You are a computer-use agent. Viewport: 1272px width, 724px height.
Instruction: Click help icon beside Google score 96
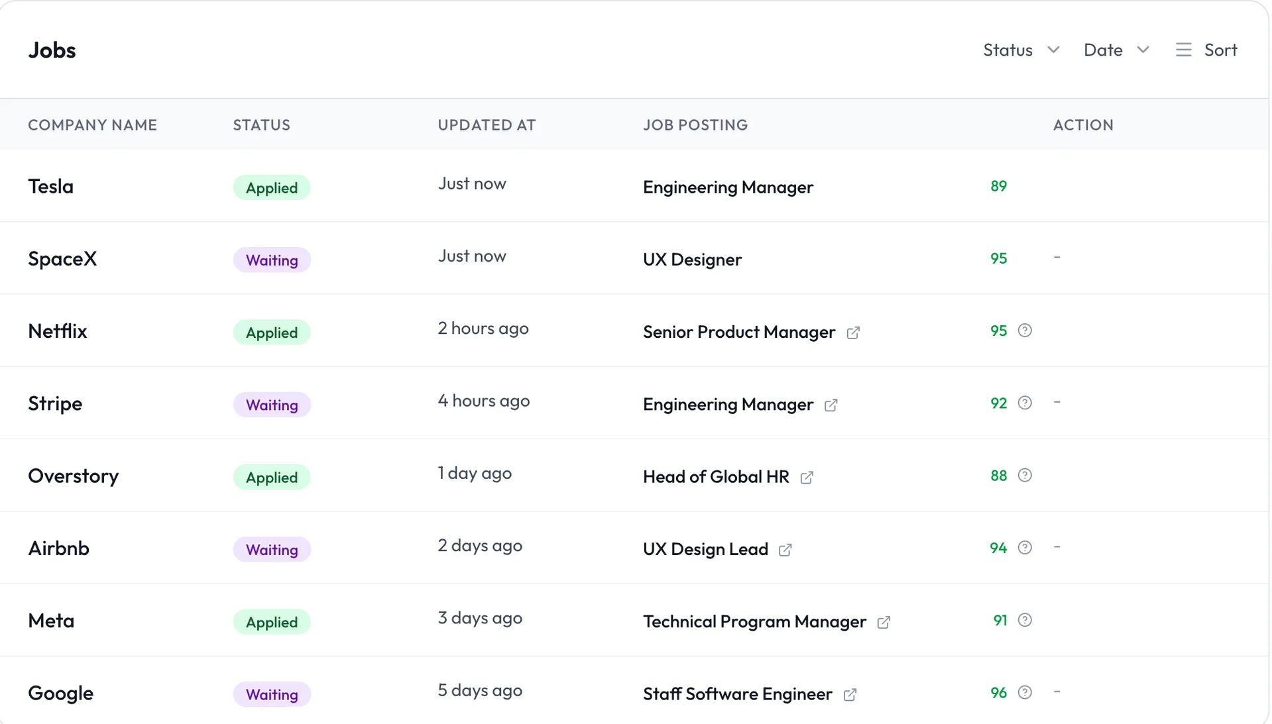(x=1025, y=692)
